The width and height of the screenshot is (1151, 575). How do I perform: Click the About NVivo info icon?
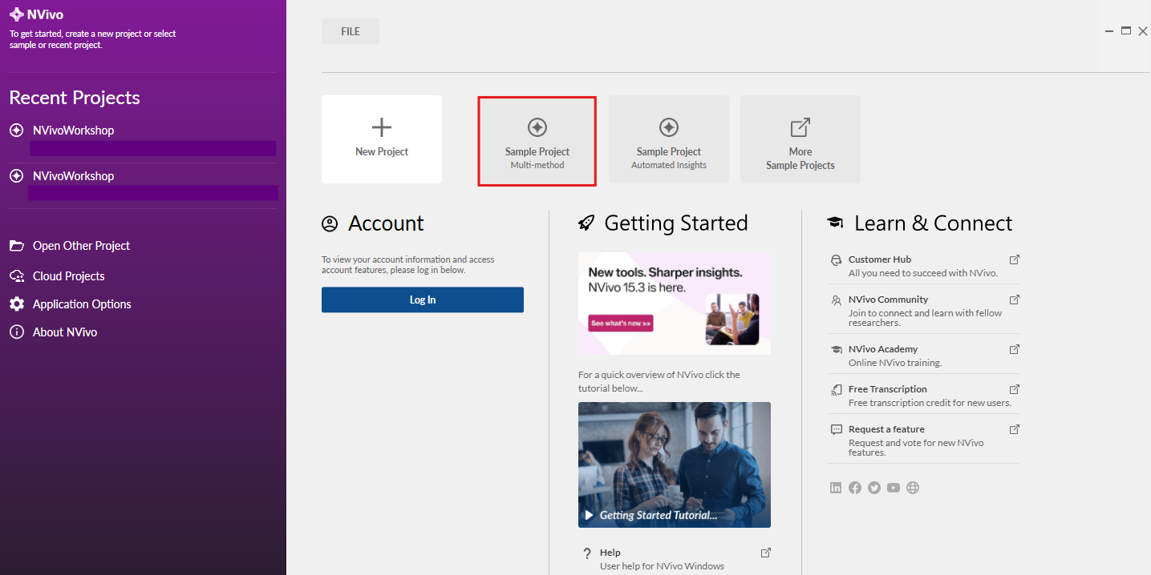point(17,332)
